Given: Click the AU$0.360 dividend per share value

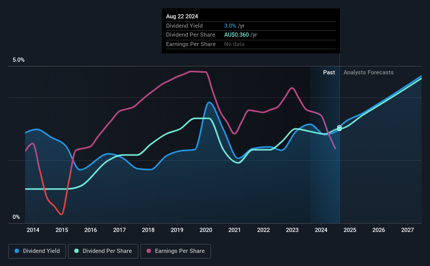Looking at the screenshot, I should click(x=236, y=35).
